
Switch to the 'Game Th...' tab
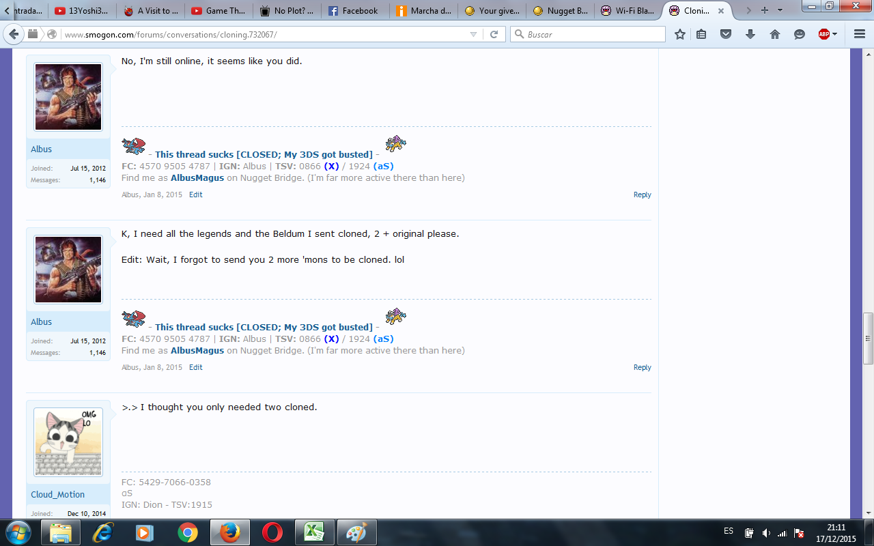pos(218,10)
